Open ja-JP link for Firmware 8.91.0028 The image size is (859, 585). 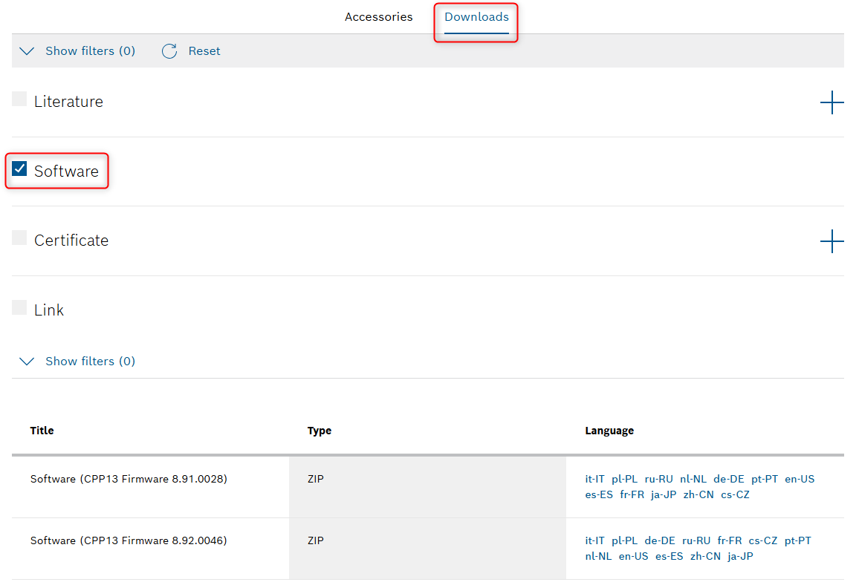pyautogui.click(x=663, y=494)
